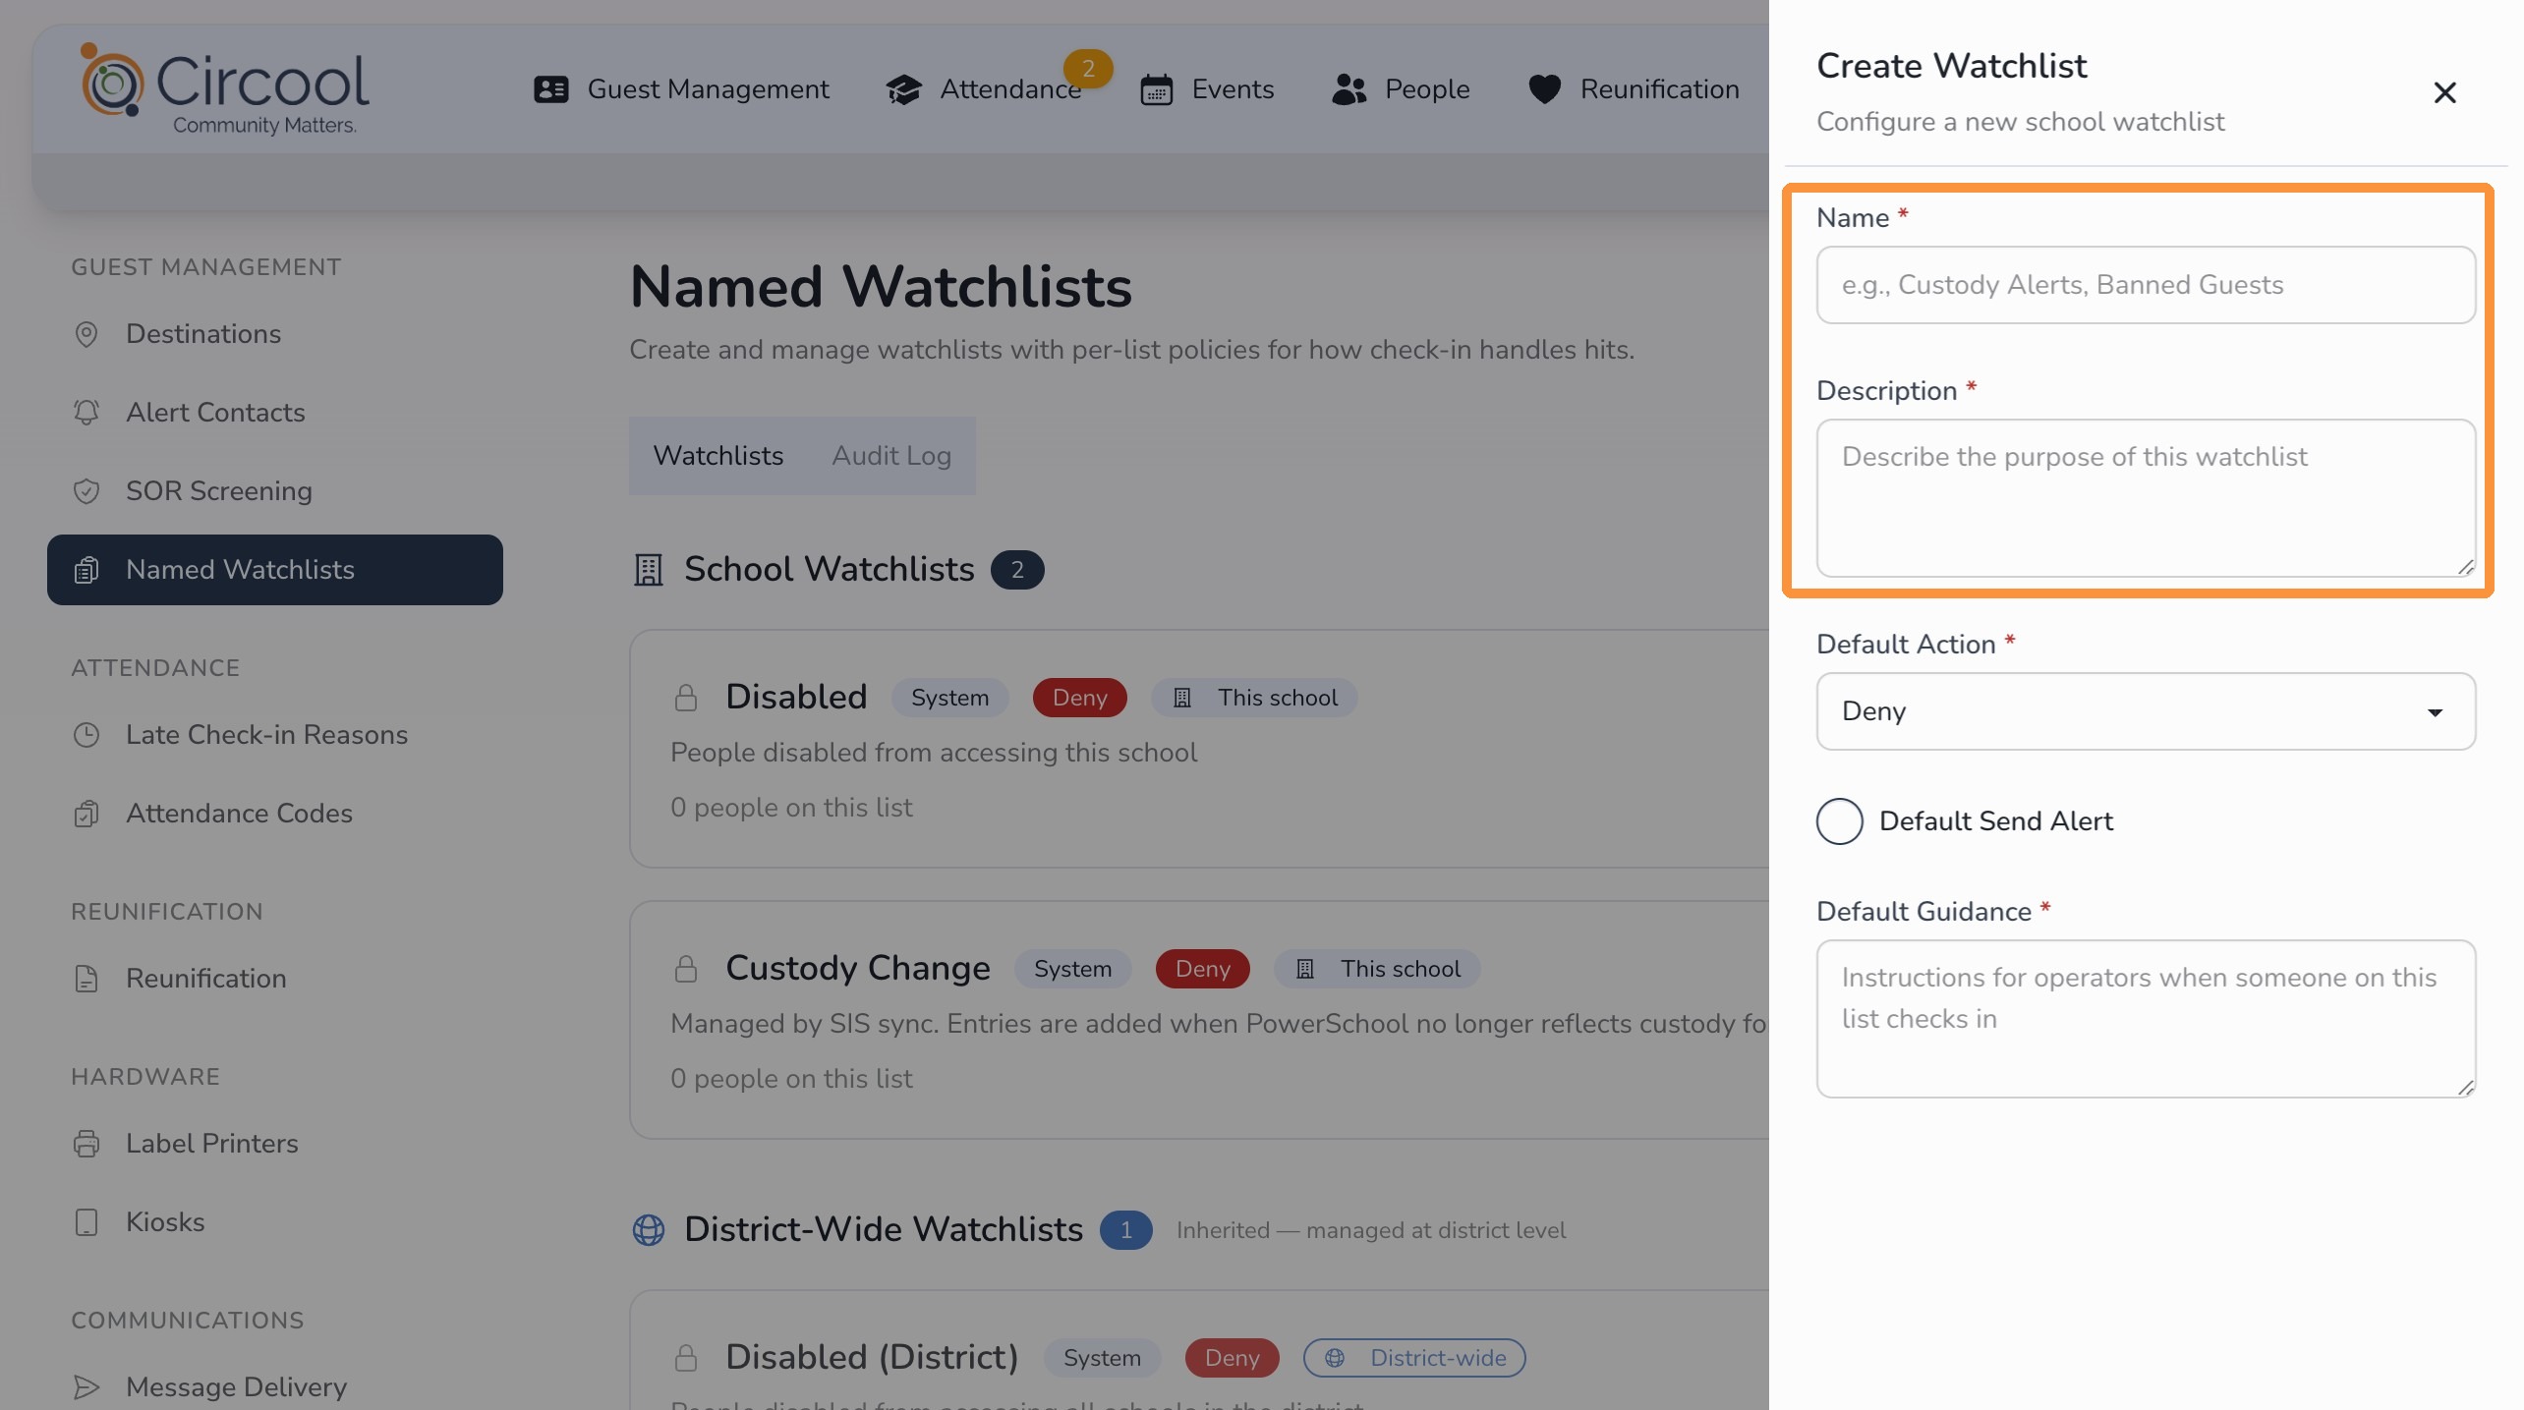Open Attendance in top navigation

click(984, 89)
